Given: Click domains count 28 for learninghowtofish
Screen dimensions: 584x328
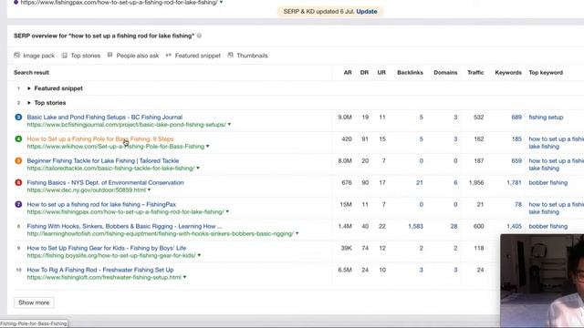Looking at the screenshot, I should click(454, 226).
